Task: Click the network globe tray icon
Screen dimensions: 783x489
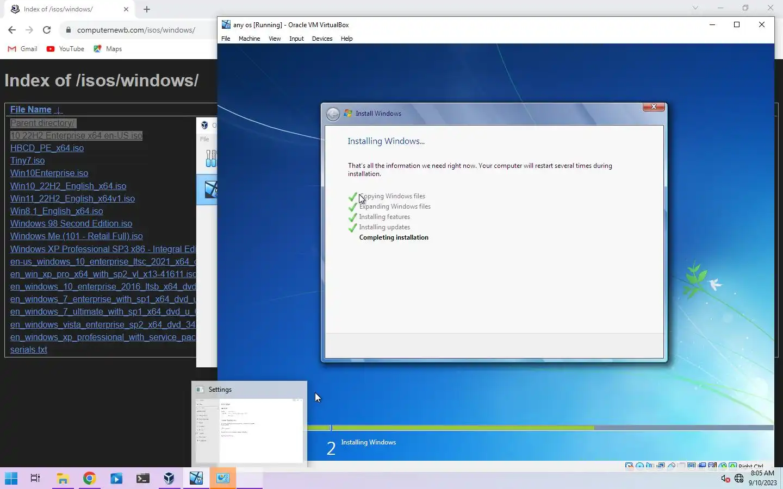Action: 739,479
